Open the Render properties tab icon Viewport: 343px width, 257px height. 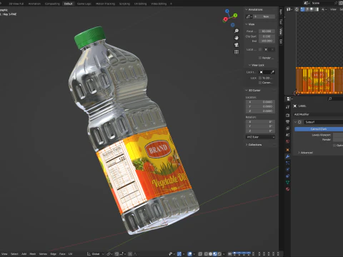click(x=288, y=115)
